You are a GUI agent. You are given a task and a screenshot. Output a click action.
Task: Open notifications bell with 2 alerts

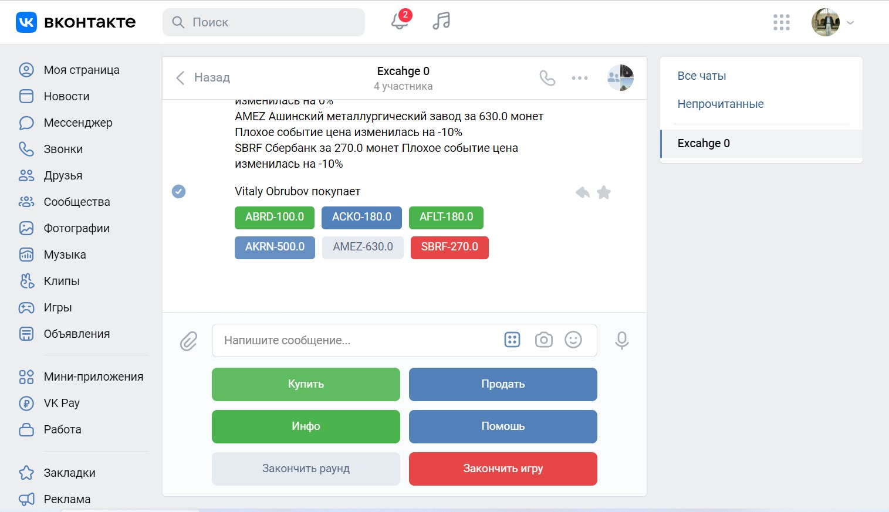(x=400, y=21)
